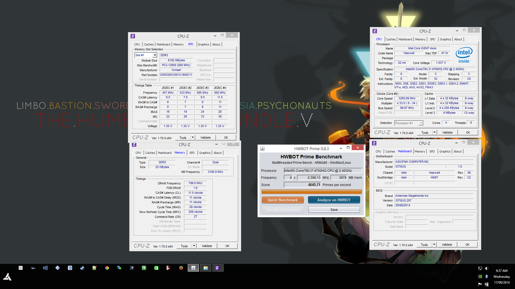Open the Visual Studio taskbar icon
This screenshot has height=289, width=515.
click(45, 268)
